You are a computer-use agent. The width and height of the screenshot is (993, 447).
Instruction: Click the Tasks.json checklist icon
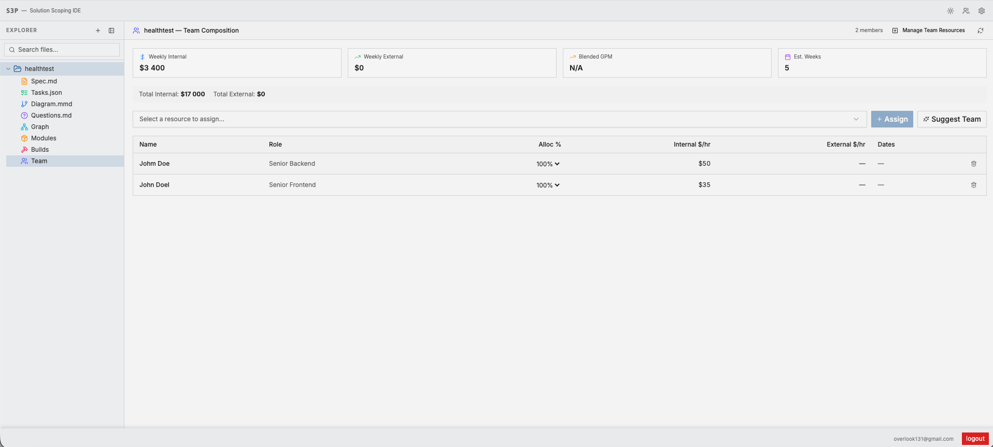24,93
